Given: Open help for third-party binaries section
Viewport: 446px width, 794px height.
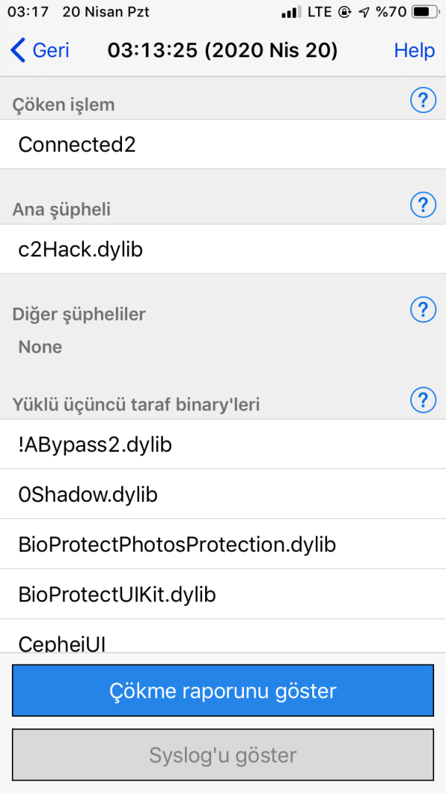Looking at the screenshot, I should [423, 400].
